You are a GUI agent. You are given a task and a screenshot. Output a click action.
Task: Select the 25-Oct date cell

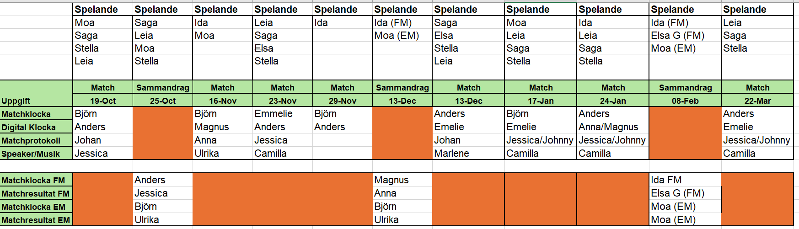[163, 101]
